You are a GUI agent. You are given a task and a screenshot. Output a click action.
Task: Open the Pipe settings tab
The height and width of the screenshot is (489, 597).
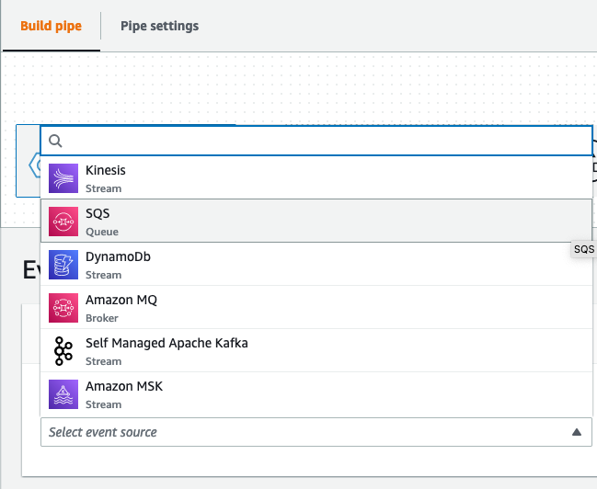159,26
